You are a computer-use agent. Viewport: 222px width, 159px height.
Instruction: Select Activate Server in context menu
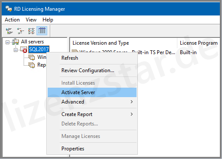coord(92,92)
